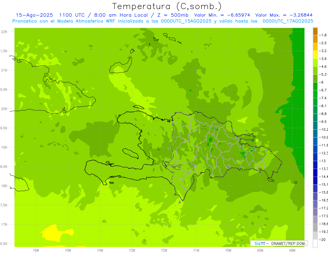The height and width of the screenshot is (254, 328).
Task: Pick the dark blue legend swatch between -13.7 and -14.4
Action: click(315, 173)
